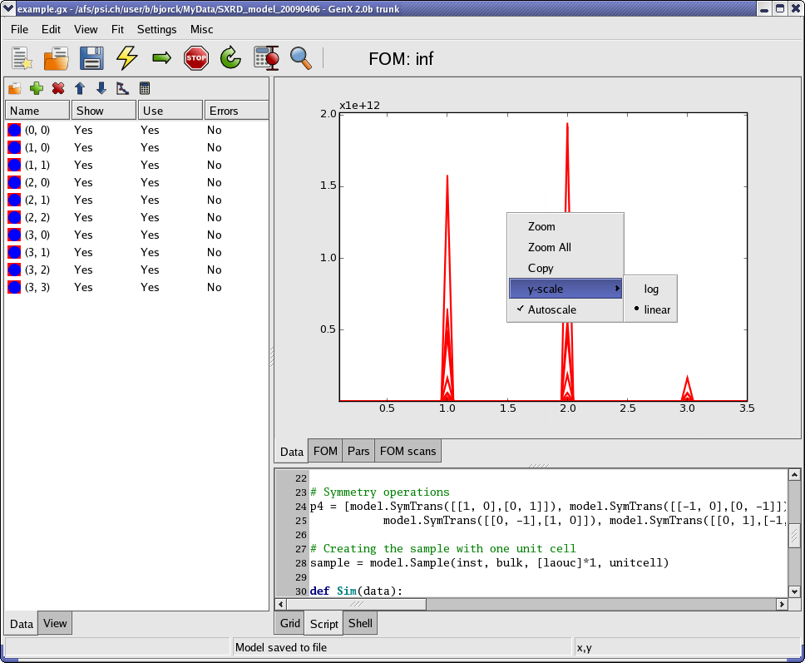805x663 pixels.
Task: Move data set up with blue arrow
Action: pos(80,88)
